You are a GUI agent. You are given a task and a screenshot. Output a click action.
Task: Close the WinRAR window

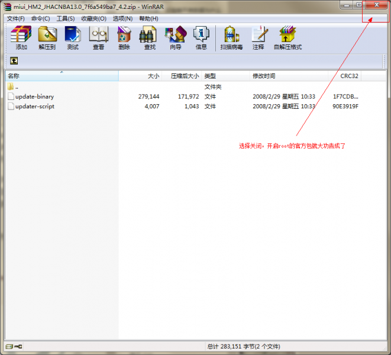click(377, 5)
